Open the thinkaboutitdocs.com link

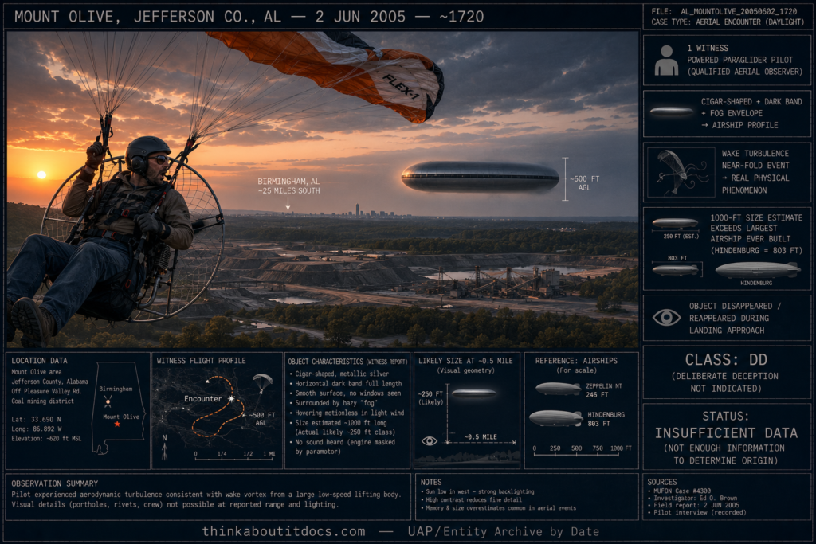point(284,531)
